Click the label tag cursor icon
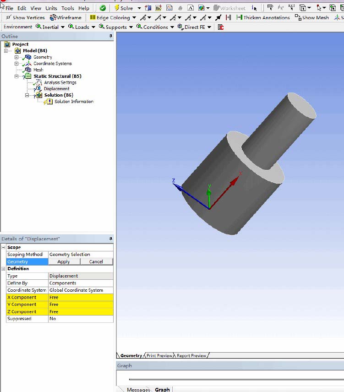The width and height of the screenshot is (344, 392). pos(270,8)
